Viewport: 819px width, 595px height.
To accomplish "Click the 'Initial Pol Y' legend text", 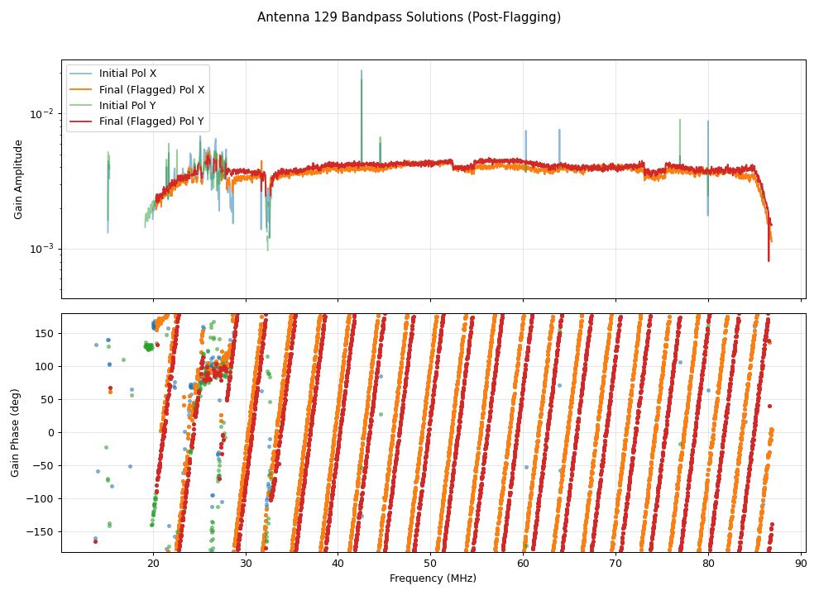I will 127,106.
